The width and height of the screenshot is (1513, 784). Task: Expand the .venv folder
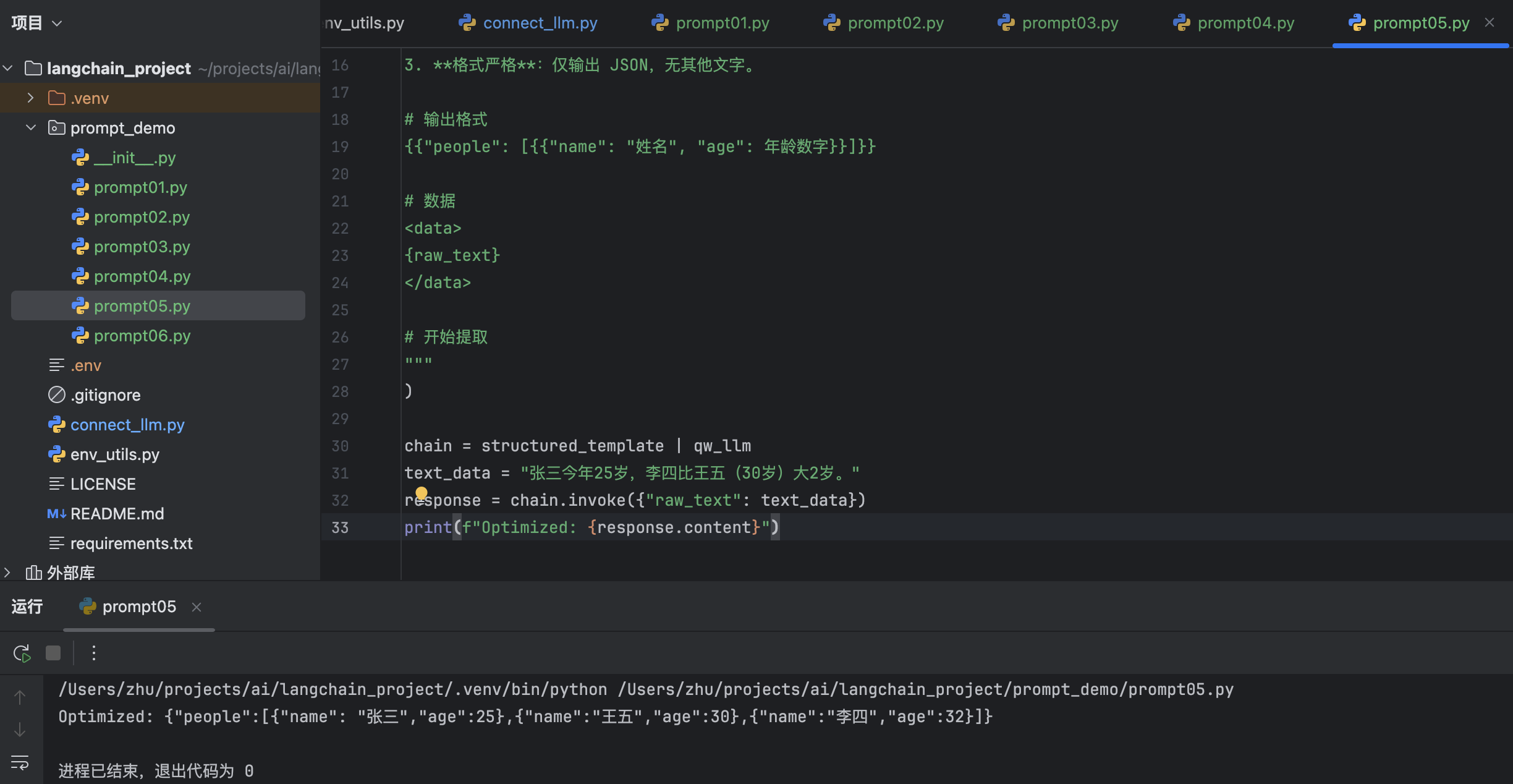click(30, 98)
